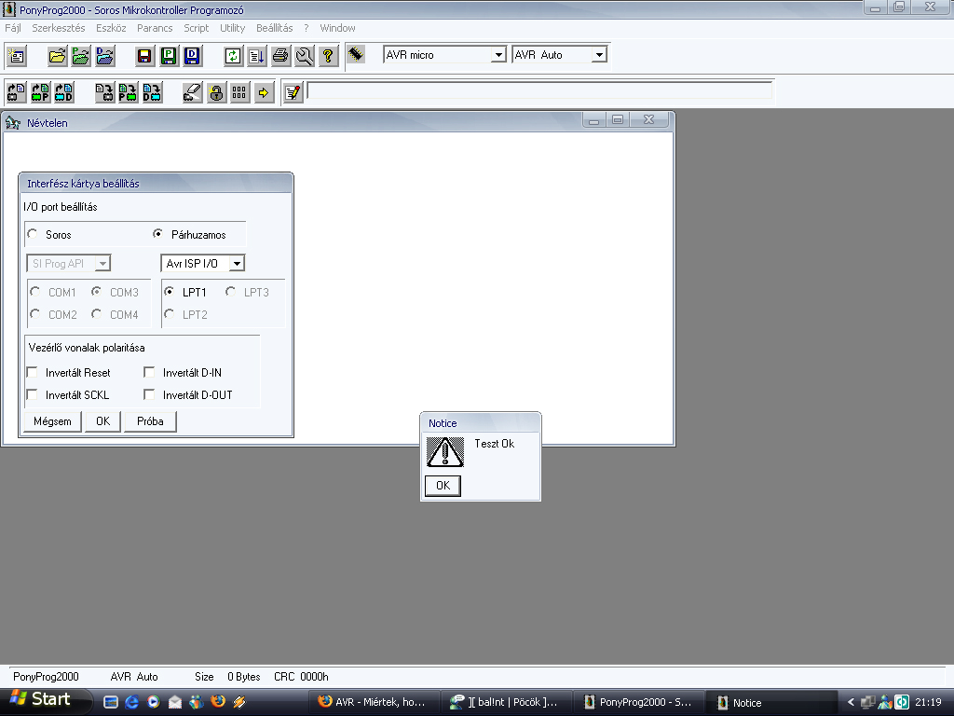Click the Firefox quick launch icon

(x=218, y=702)
